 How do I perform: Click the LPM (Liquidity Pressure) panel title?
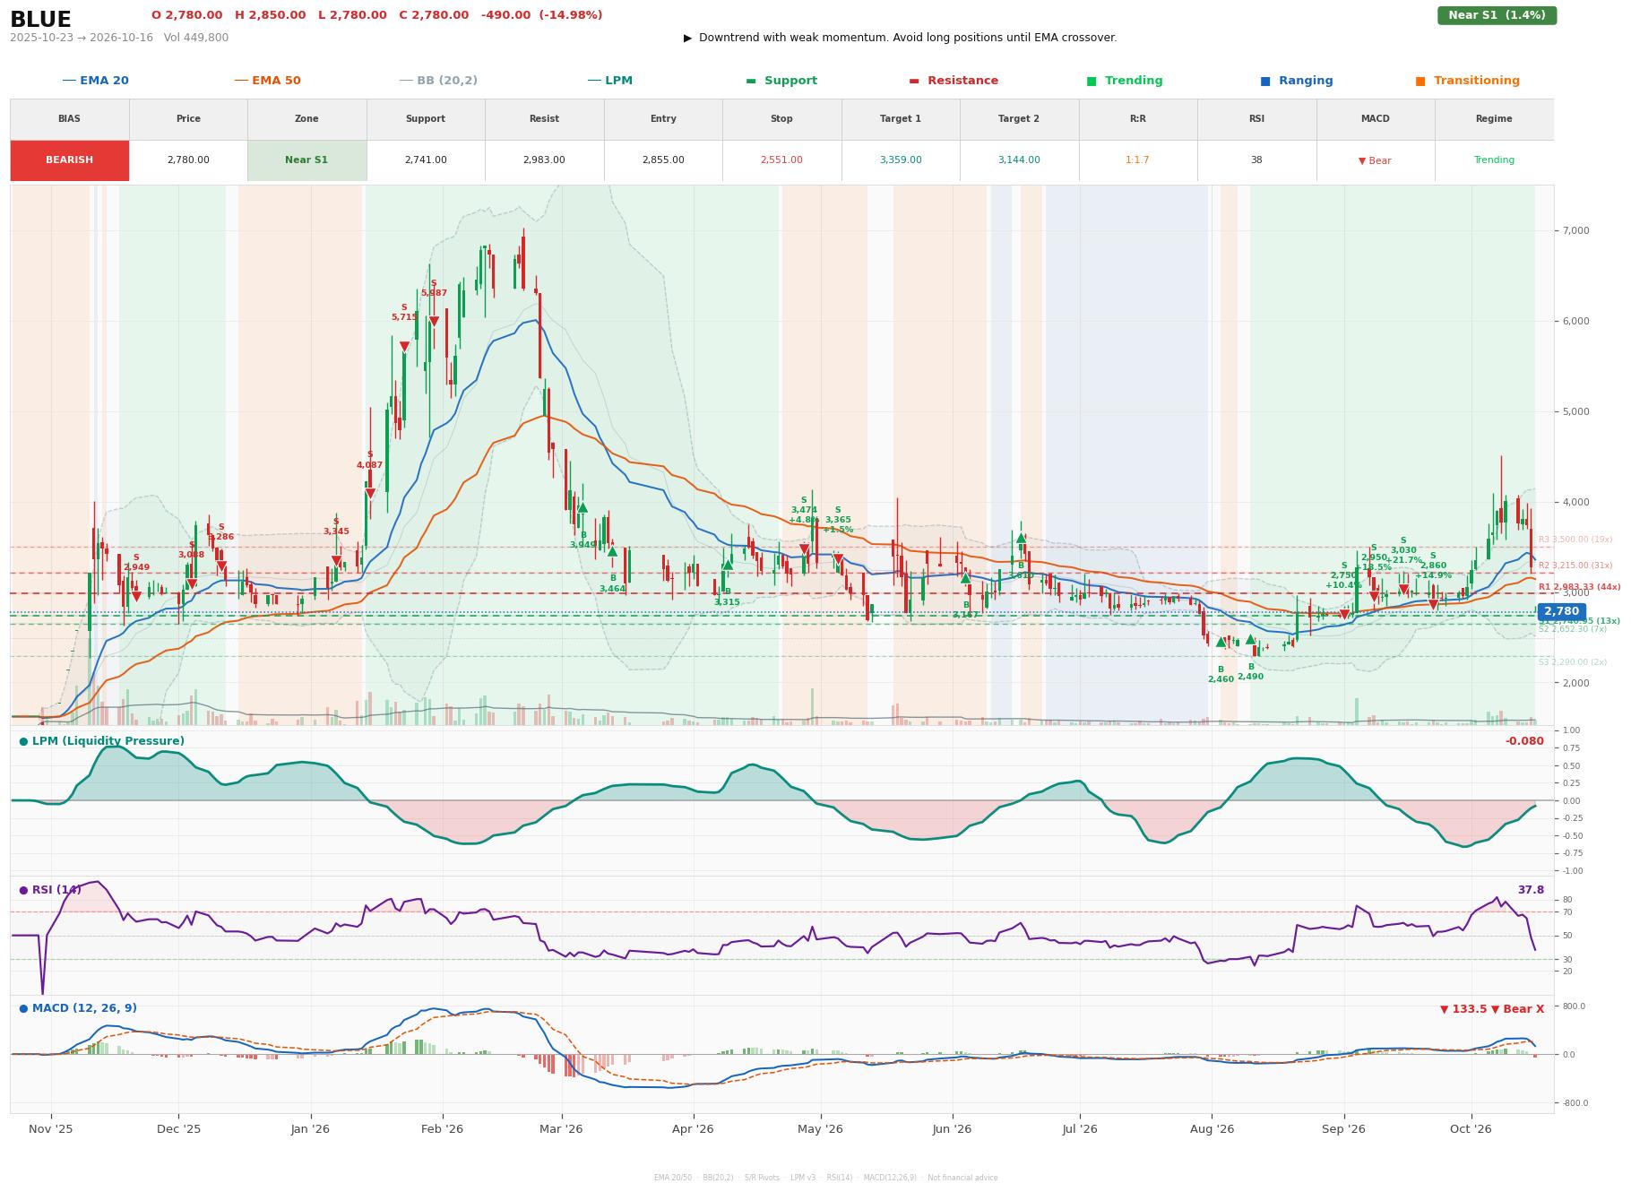pos(101,741)
